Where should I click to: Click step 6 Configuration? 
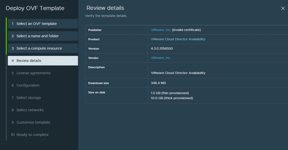tap(43, 85)
